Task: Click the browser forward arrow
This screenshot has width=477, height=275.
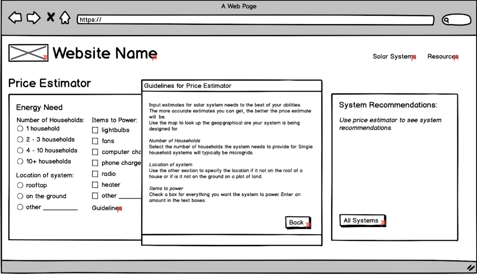Action: (x=34, y=18)
